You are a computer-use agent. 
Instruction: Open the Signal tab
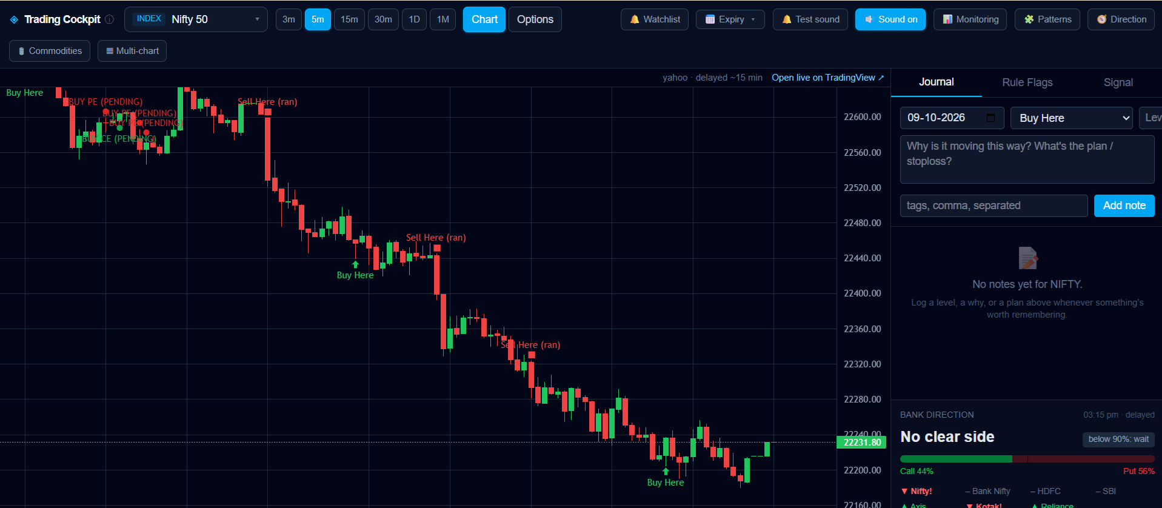point(1118,82)
